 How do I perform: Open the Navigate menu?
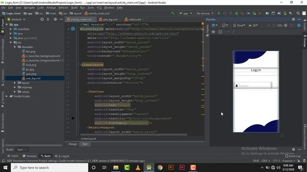(x=29, y=8)
